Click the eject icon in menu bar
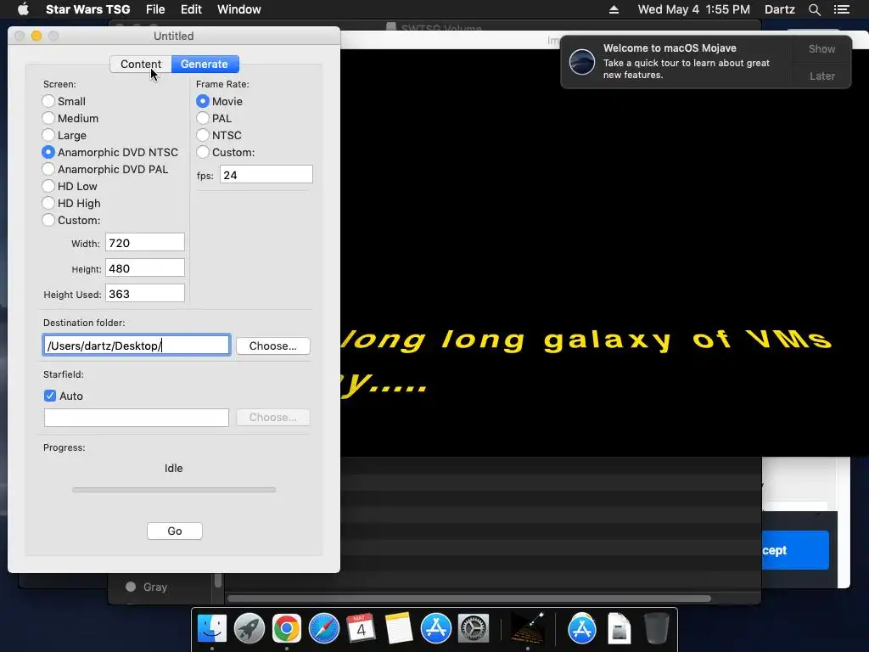This screenshot has height=652, width=869. coord(614,9)
